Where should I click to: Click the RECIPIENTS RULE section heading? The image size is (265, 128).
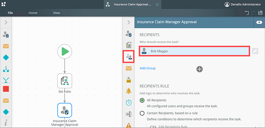click(x=154, y=86)
